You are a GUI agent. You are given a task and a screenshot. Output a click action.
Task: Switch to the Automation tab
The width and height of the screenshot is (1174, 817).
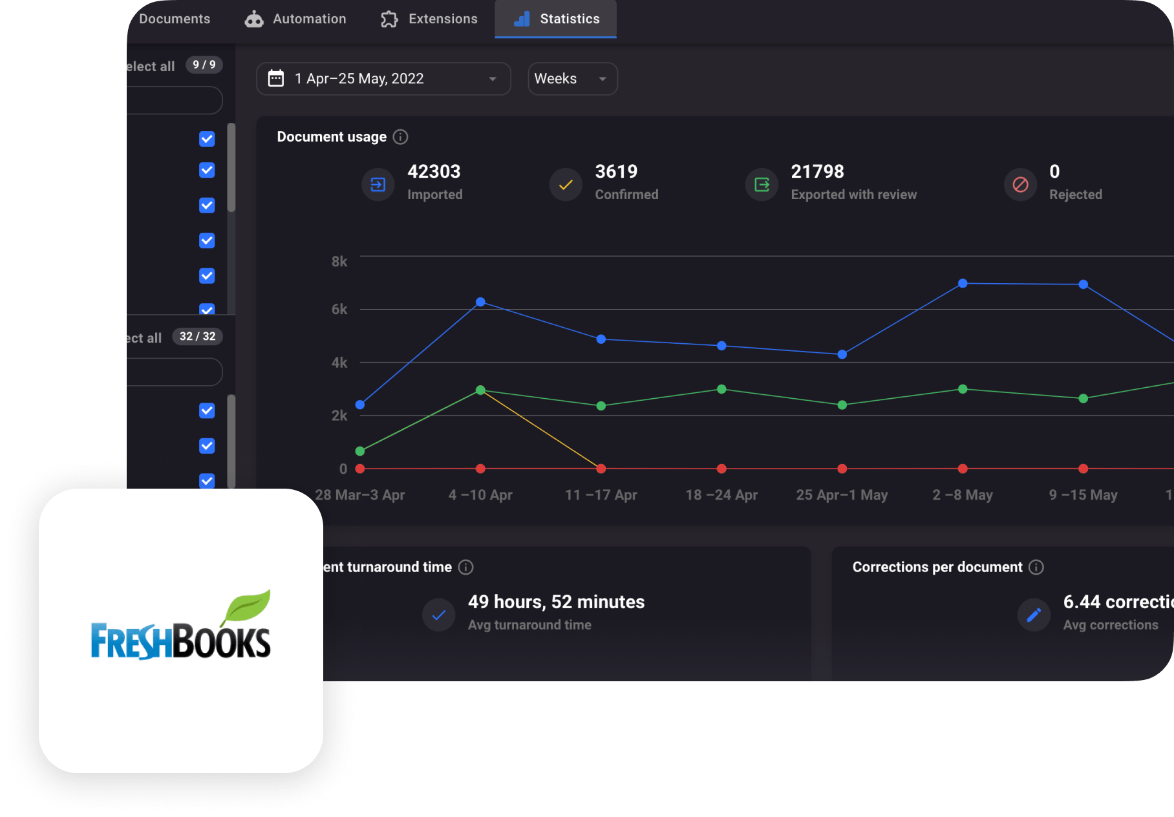click(x=295, y=19)
